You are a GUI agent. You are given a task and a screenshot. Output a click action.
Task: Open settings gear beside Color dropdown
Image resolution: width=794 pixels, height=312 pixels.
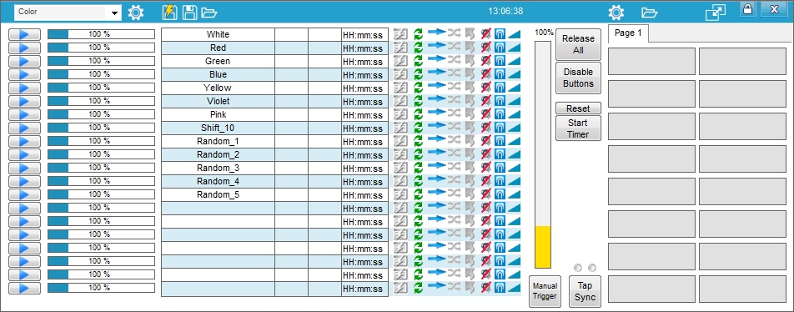(136, 13)
